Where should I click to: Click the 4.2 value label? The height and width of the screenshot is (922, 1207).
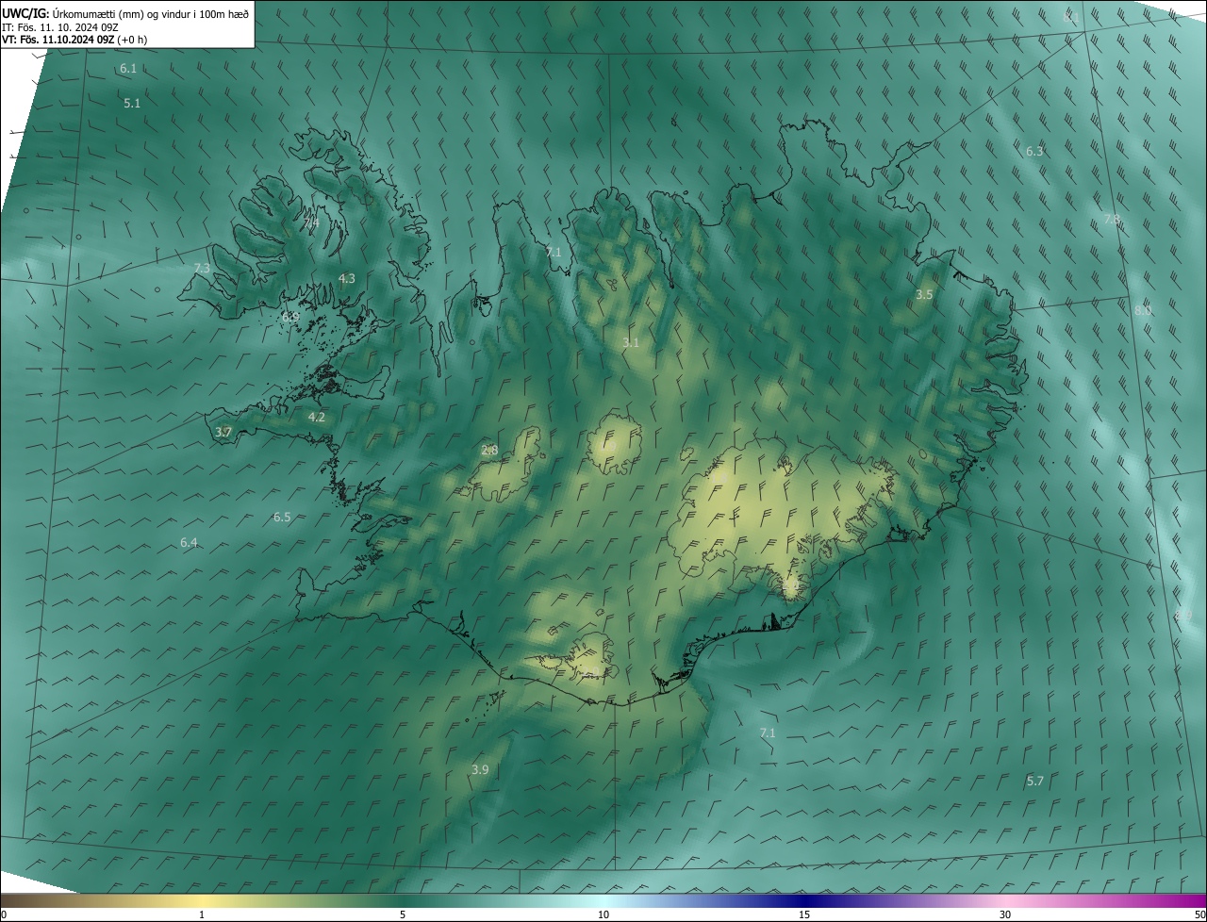click(x=316, y=417)
